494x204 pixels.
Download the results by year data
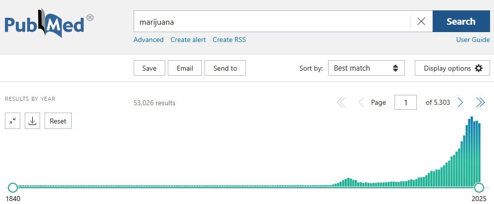pyautogui.click(x=32, y=121)
